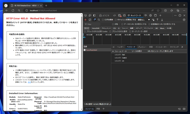Add page to favorites star
Viewport: 190px width, 114px height.
tap(158, 10)
